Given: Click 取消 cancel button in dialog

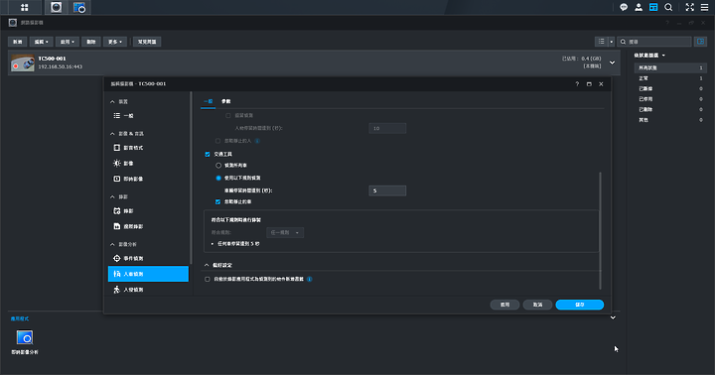Looking at the screenshot, I should point(537,305).
